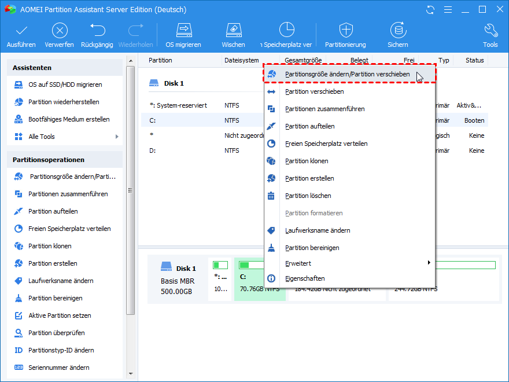
Task: Click the sidebar scrollbar down arrow
Action: pos(131,374)
